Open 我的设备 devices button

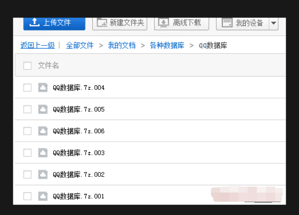(x=243, y=24)
